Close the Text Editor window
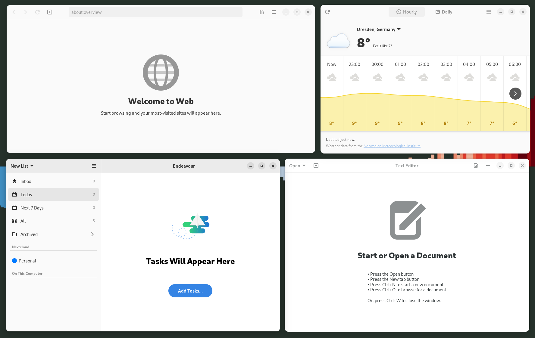535x338 pixels. click(x=522, y=166)
